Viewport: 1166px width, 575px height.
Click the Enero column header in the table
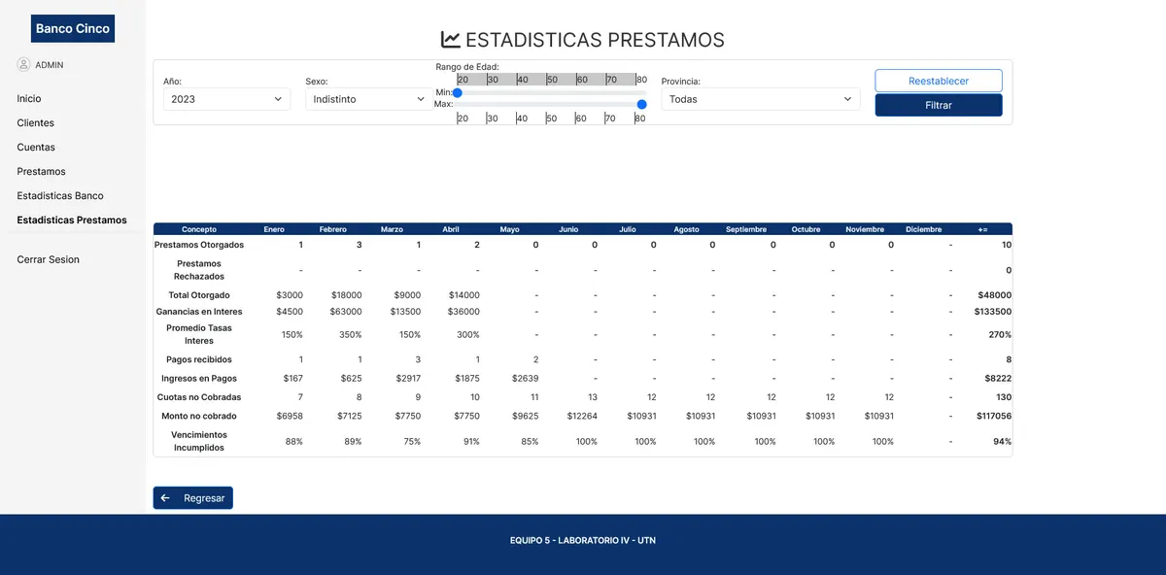(x=273, y=229)
